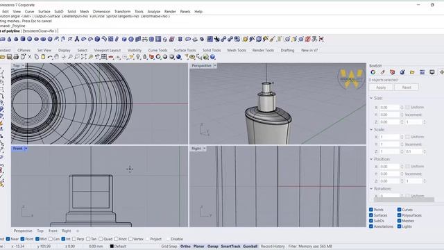Enable the Perp osnap checkbox
This screenshot has height=250, width=444.
[x=74, y=239]
